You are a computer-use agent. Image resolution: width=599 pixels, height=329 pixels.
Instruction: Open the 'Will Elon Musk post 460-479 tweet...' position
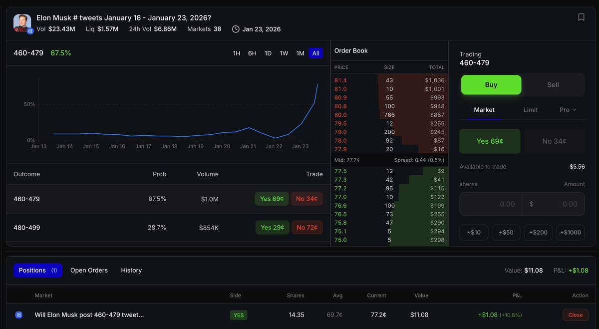coord(89,315)
